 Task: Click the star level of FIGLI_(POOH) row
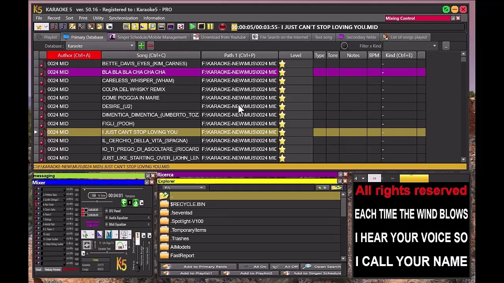[x=282, y=123]
